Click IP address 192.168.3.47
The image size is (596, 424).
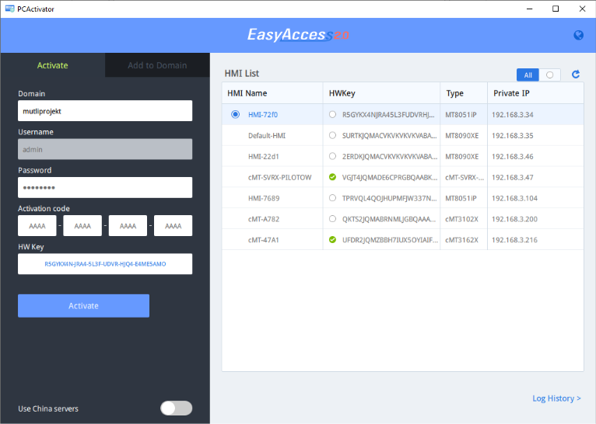[513, 177]
